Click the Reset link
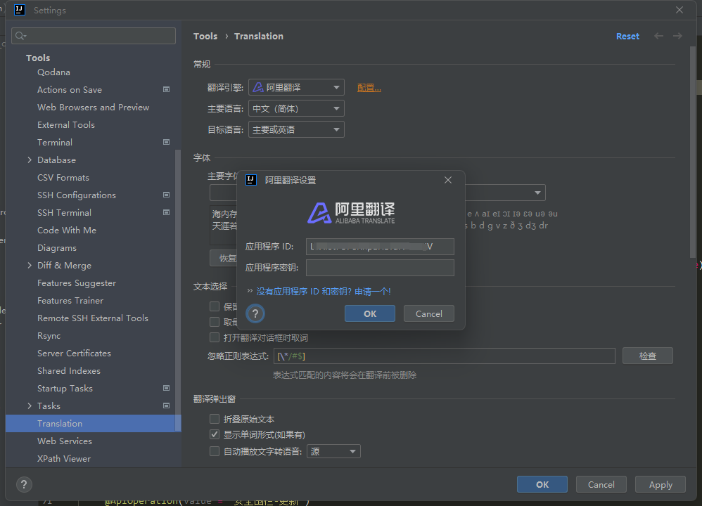The width and height of the screenshot is (702, 506). tap(627, 37)
